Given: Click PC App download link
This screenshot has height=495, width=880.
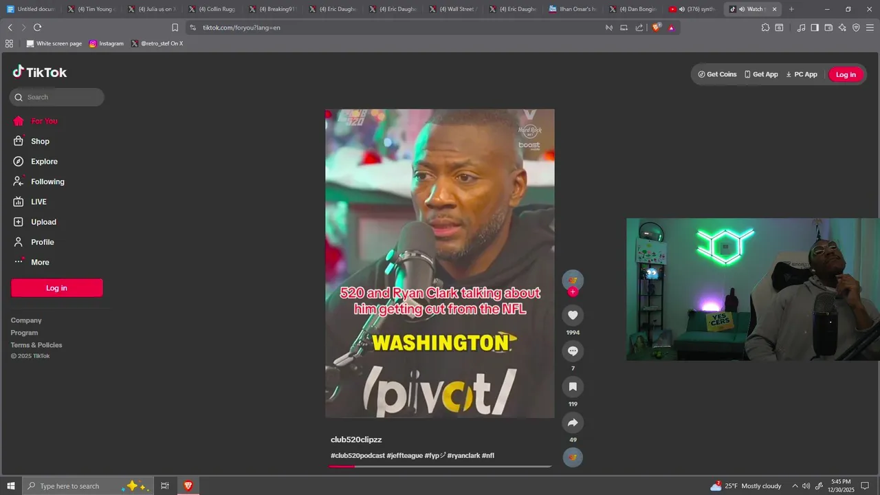Looking at the screenshot, I should [802, 74].
